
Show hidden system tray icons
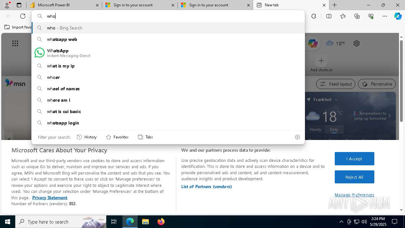[x=341, y=222]
